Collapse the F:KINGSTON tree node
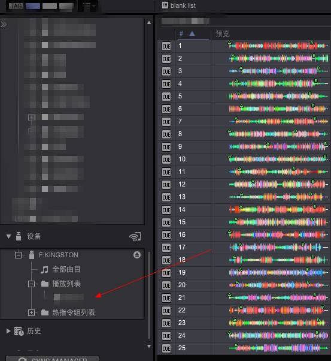331x361 pixels. (18, 255)
